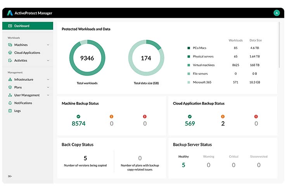Click the Microsoft 365 legend color swatch
The image size is (287, 191).
(x=188, y=82)
